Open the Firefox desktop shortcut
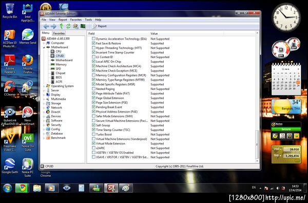The width and height of the screenshot is (308, 203). [x=28, y=64]
